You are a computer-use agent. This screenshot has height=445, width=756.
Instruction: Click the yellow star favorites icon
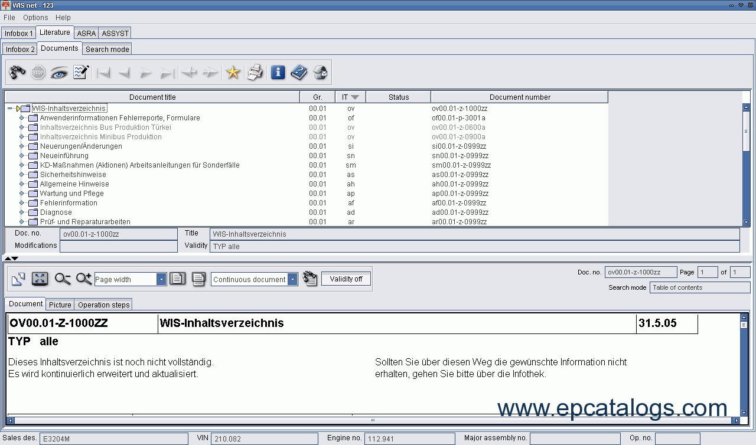233,73
